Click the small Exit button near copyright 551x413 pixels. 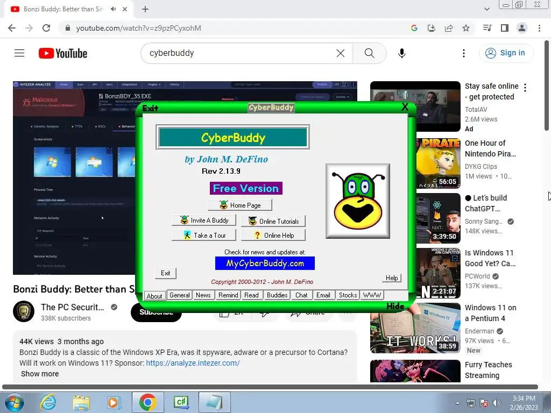tap(166, 273)
